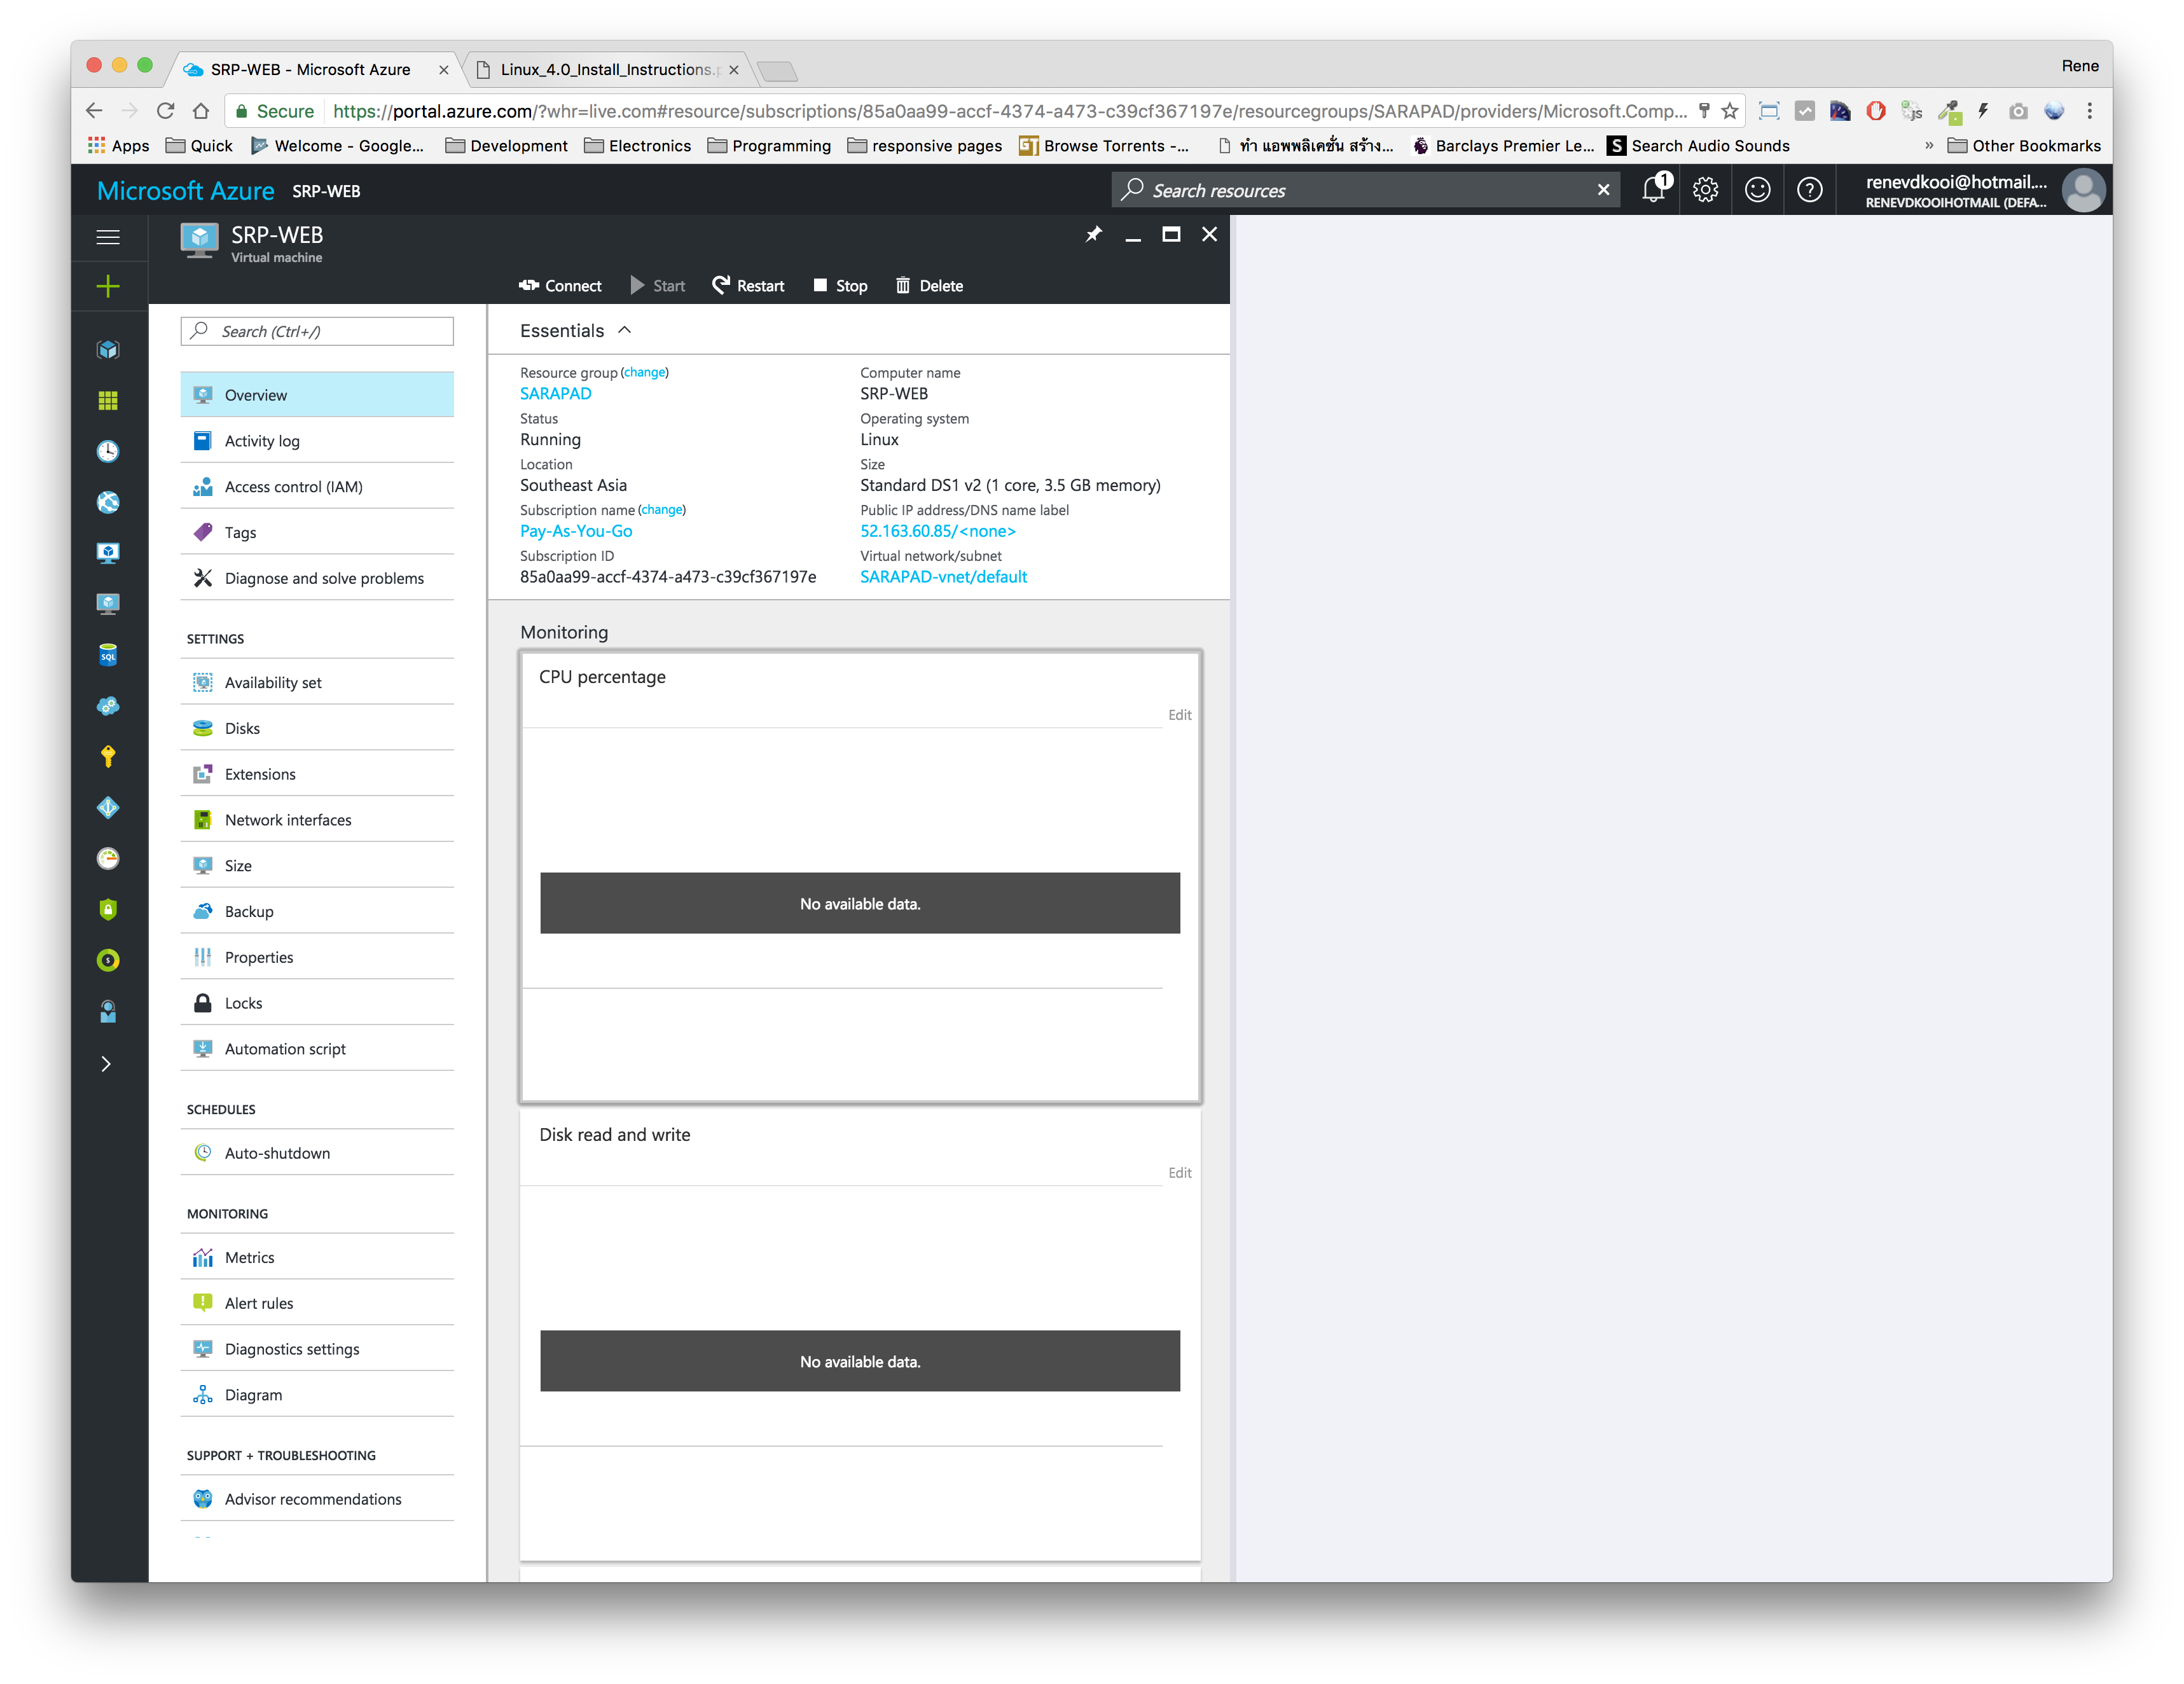Select Diagnostics settings in the menu
The image size is (2184, 1684).
pos(292,1349)
